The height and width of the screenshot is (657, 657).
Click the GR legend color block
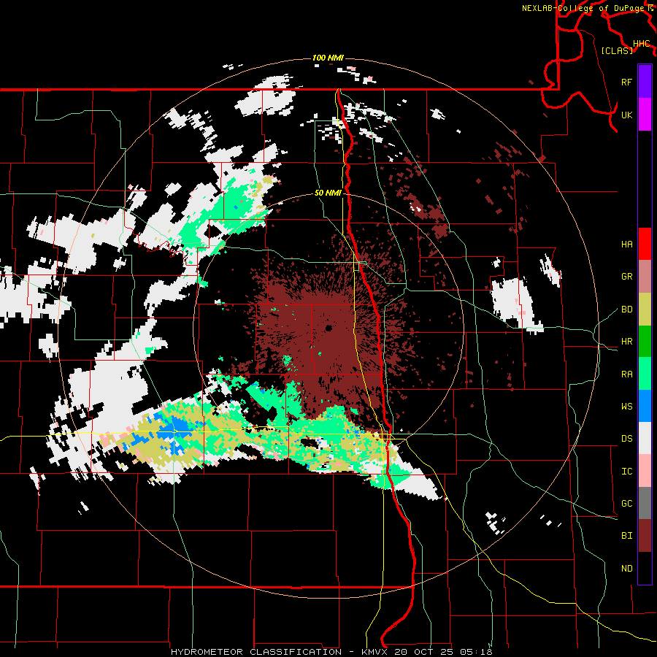645,276
